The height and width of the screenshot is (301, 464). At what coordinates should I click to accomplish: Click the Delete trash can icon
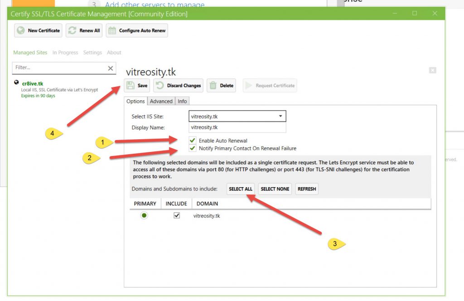pyautogui.click(x=213, y=85)
